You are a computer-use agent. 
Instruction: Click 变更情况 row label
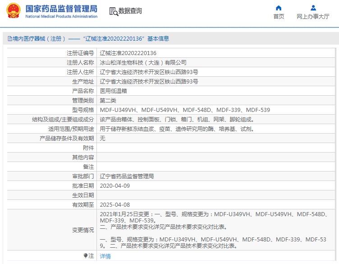83,230
